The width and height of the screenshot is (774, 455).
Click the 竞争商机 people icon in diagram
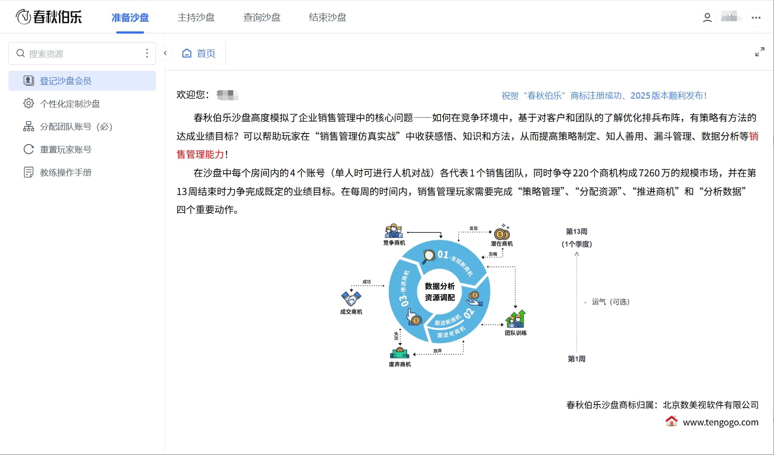point(394,231)
